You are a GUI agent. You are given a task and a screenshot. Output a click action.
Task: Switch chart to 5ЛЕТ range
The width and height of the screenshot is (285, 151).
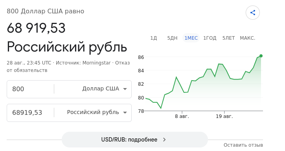pos(229,38)
